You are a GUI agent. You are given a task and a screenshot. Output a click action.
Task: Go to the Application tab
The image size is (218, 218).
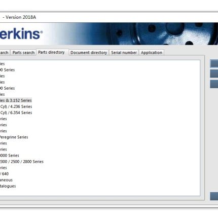[152, 53]
